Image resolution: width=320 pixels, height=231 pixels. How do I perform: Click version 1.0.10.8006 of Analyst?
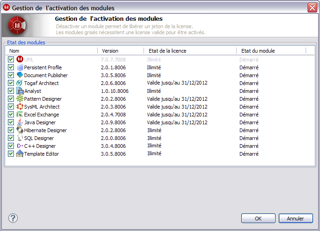tap(115, 91)
